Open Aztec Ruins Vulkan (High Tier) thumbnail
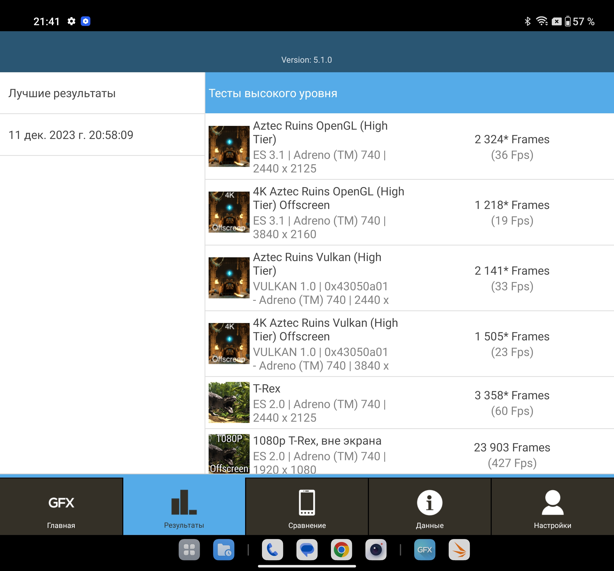The image size is (614, 571). 229,278
